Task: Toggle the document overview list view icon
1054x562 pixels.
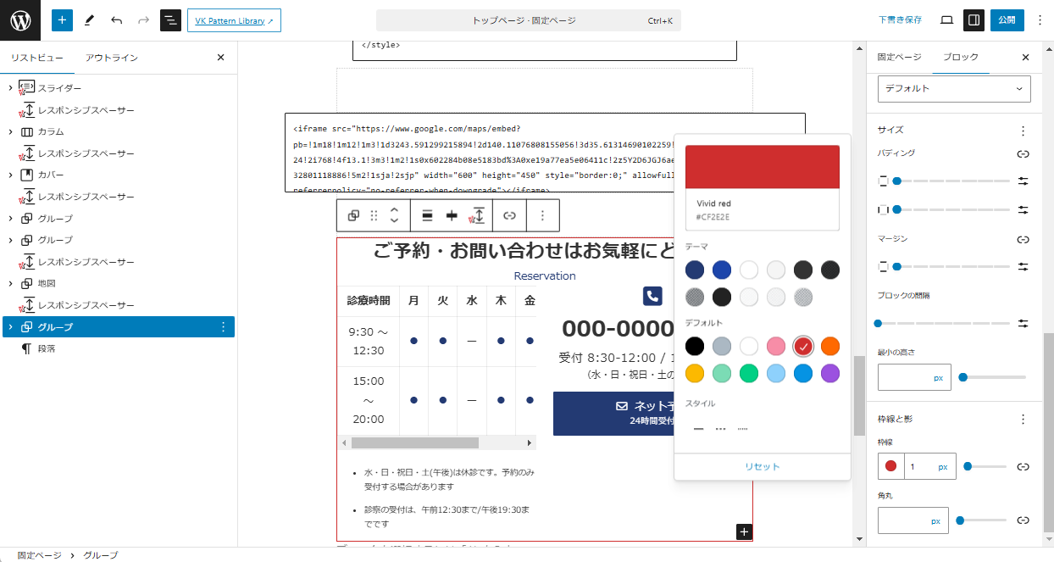Action: (x=170, y=20)
